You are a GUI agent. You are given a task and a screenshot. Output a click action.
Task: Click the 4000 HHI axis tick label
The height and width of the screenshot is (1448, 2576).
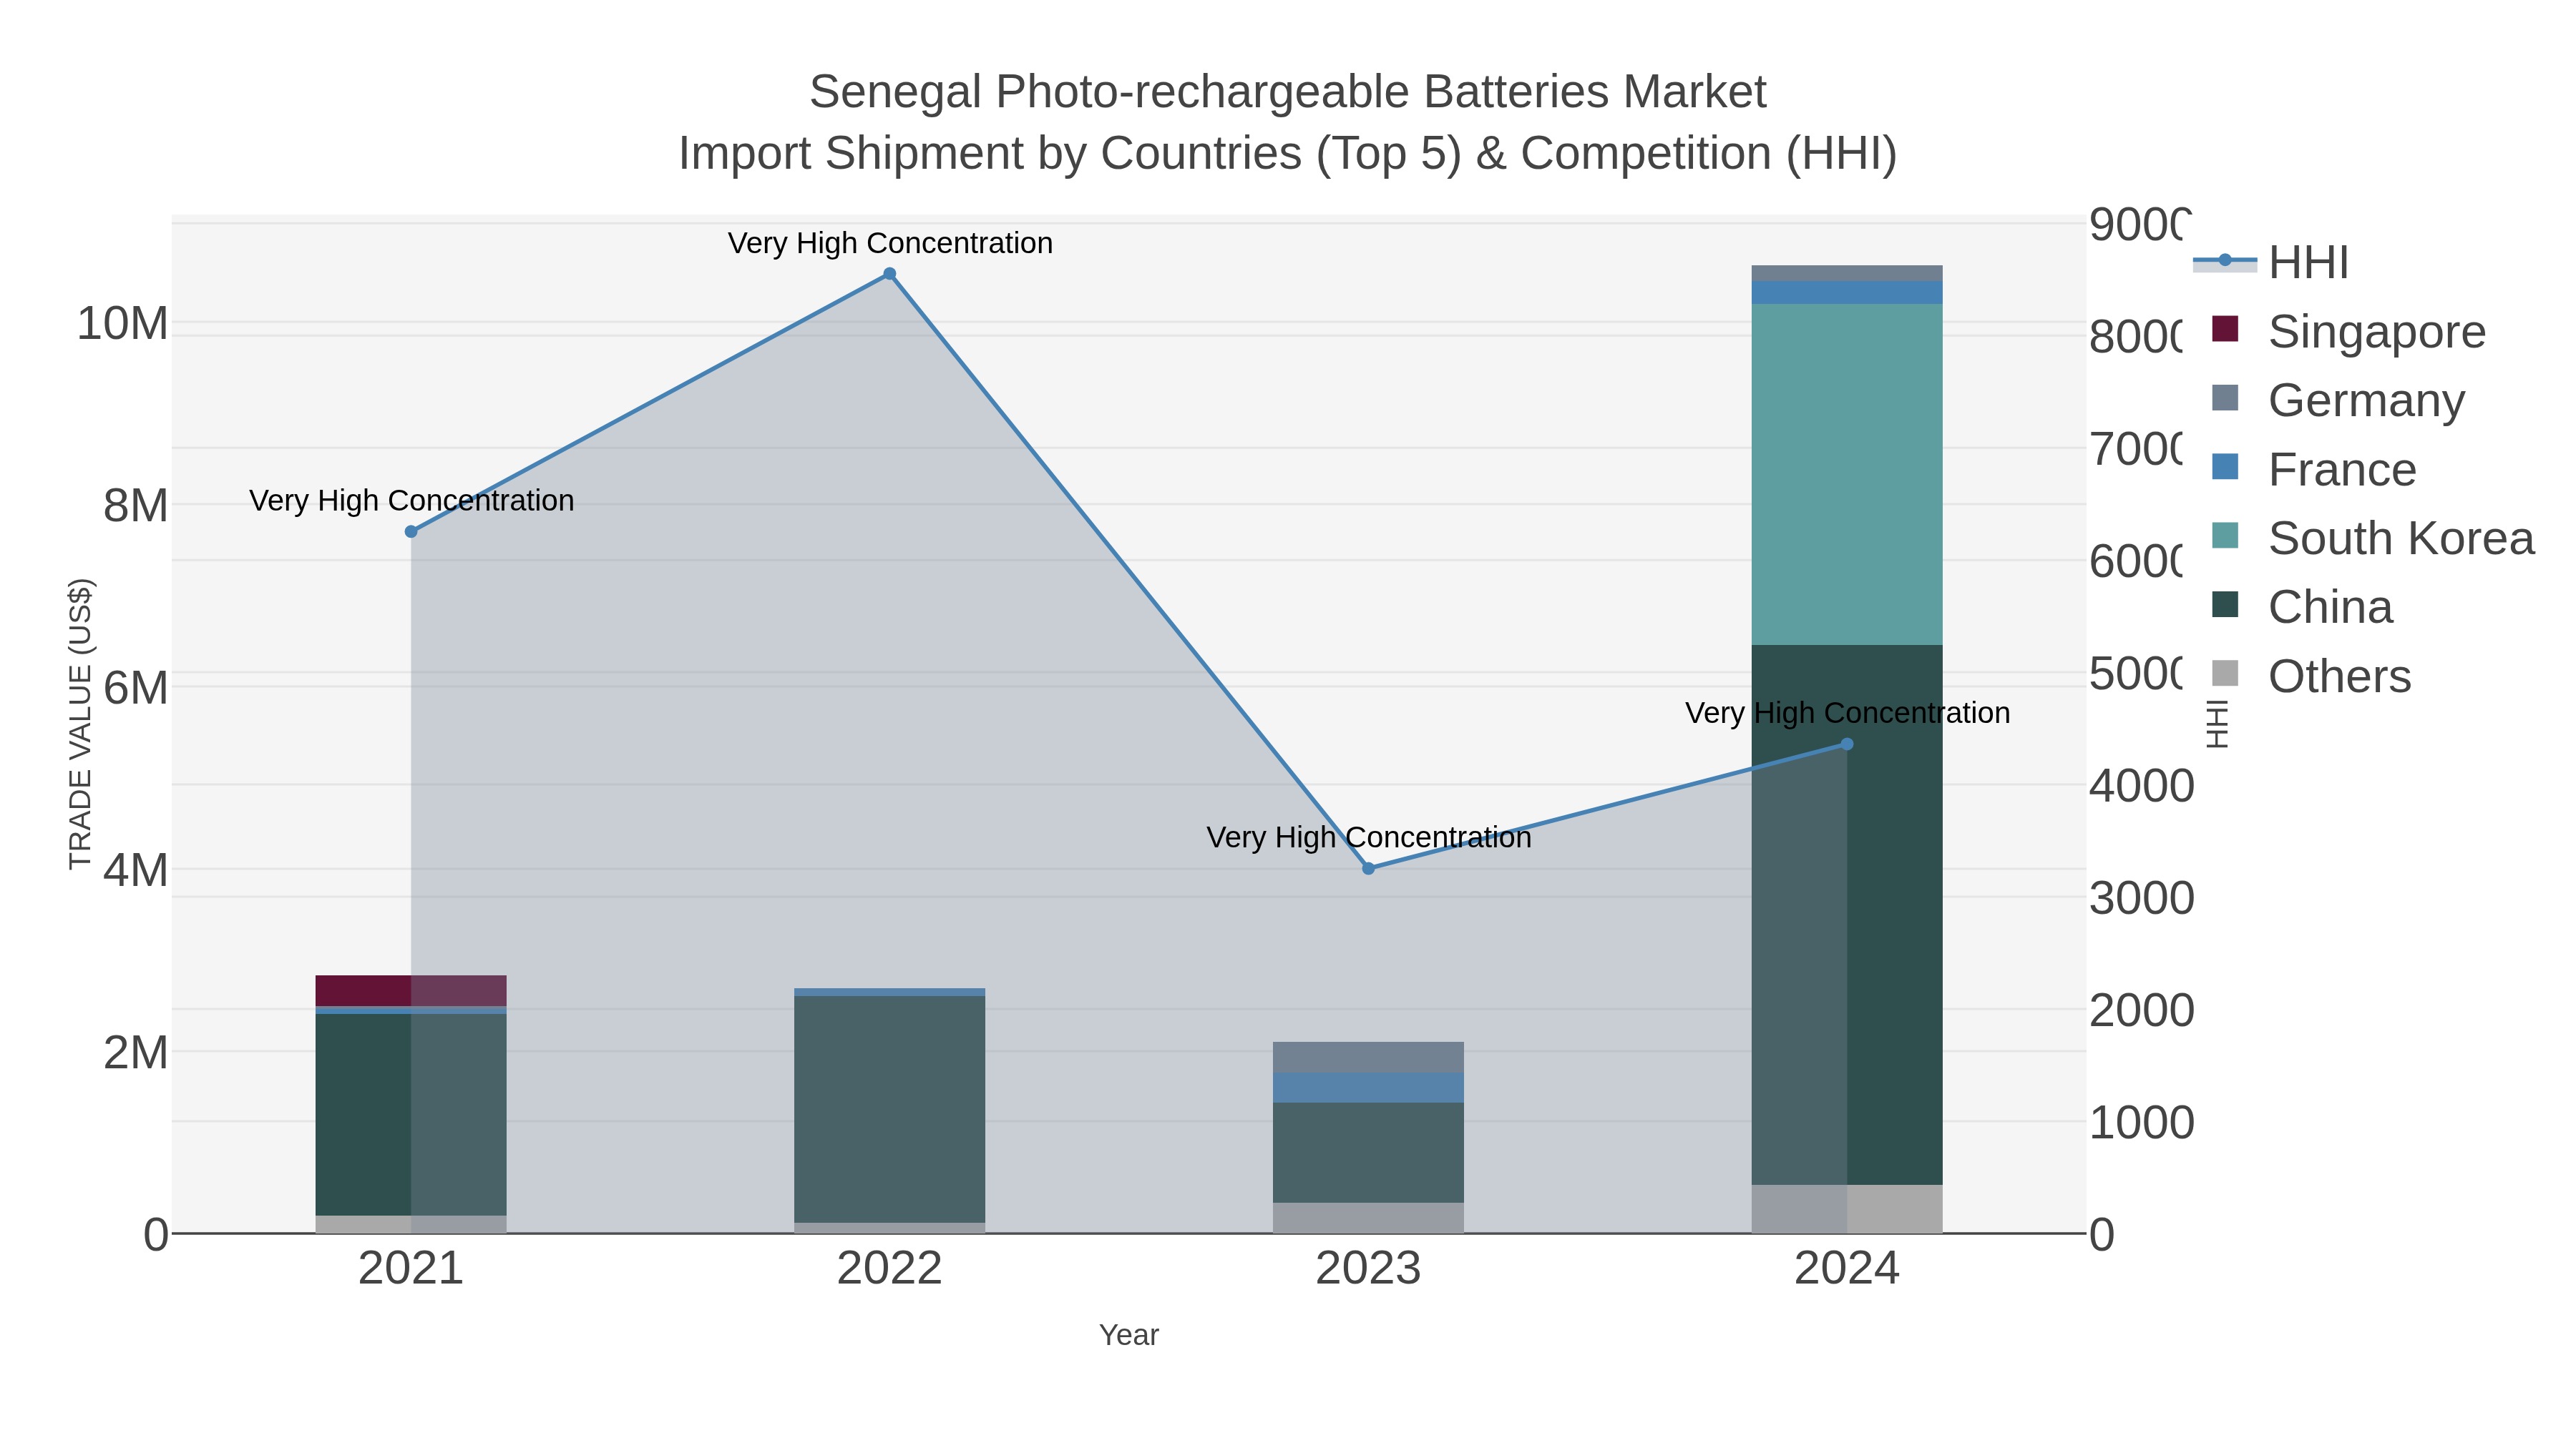2141,785
